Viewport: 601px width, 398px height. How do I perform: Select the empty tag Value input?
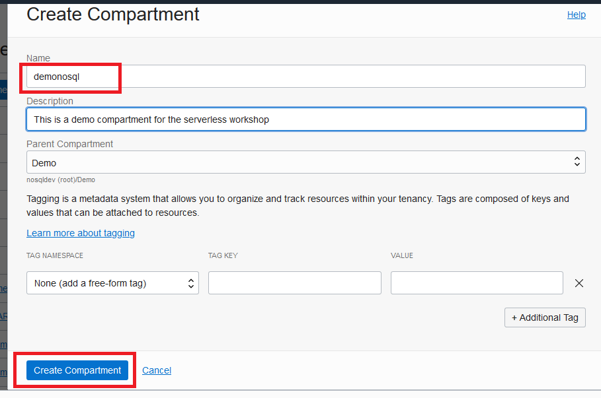[x=476, y=283]
